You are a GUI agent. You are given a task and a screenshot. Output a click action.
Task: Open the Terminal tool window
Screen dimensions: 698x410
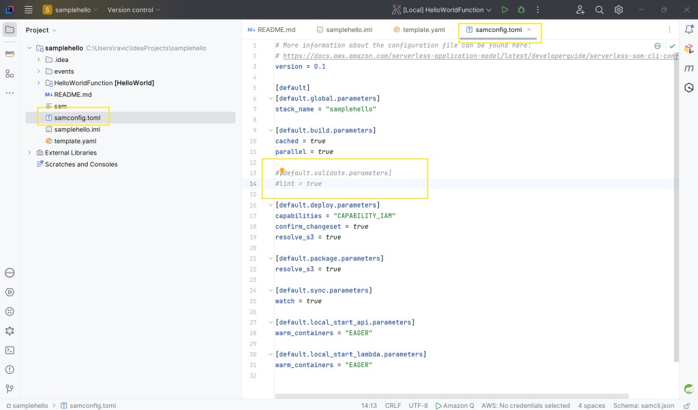pos(10,350)
